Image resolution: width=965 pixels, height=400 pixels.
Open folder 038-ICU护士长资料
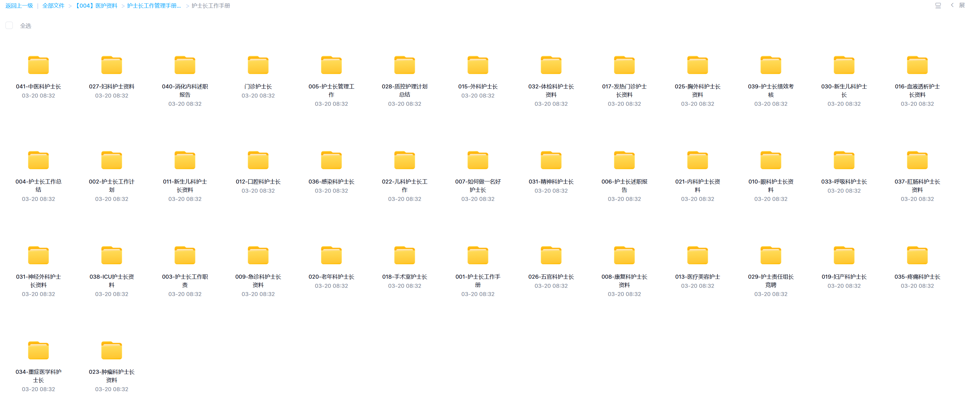tap(112, 256)
